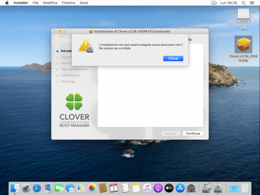Open Notification Center list icon
This screenshot has width=260, height=195.
(252, 3)
